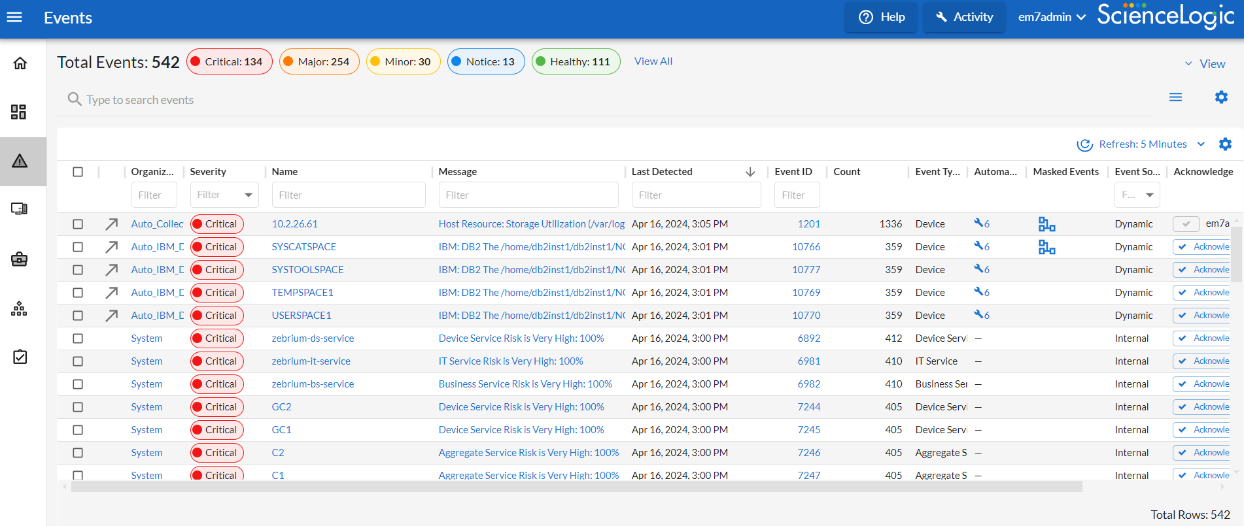Open masked events icon for SYSCATSPACE row
This screenshot has width=1244, height=526.
(1046, 247)
